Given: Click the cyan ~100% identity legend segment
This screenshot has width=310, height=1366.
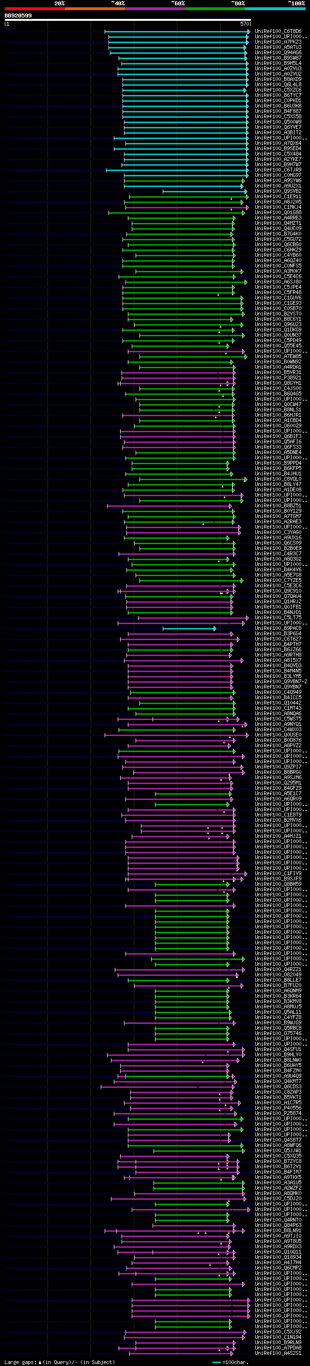Looking at the screenshot, I should [x=275, y=9].
